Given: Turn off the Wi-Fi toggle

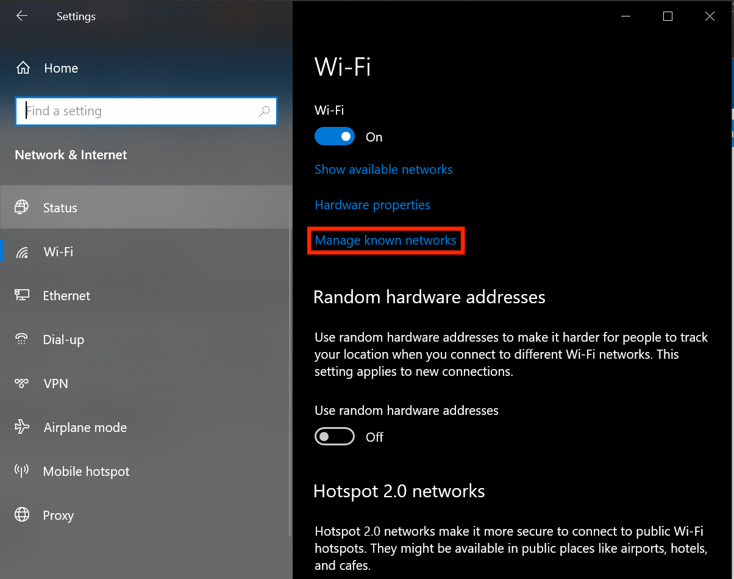Looking at the screenshot, I should pyautogui.click(x=335, y=137).
